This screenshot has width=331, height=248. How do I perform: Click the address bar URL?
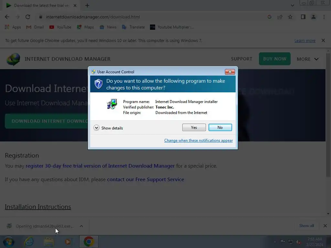(x=93, y=17)
